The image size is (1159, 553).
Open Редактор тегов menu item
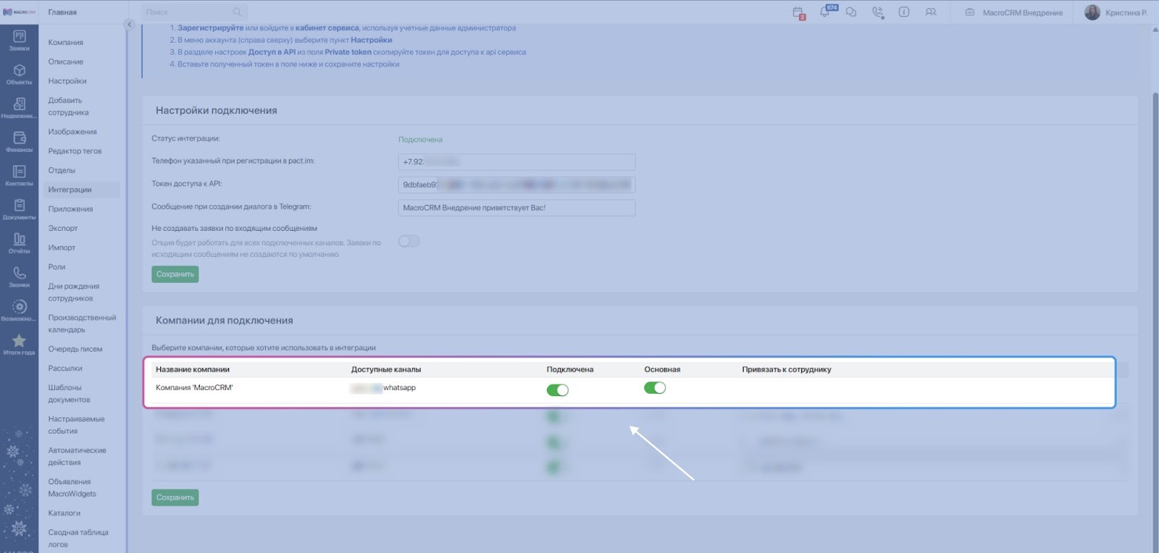click(75, 151)
